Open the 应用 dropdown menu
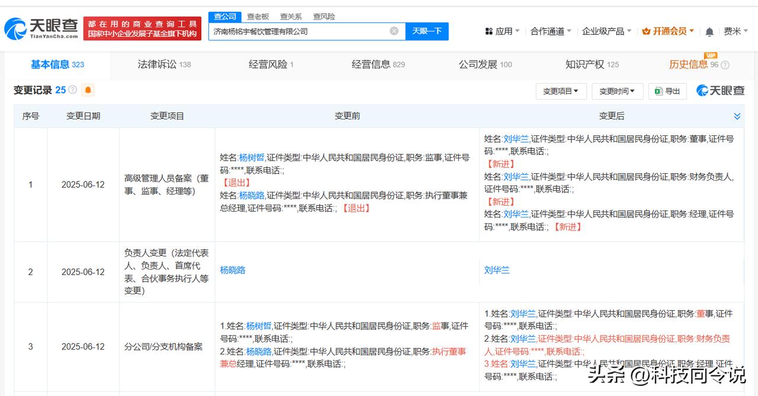Screen dimensions: 758x396 coord(502,31)
